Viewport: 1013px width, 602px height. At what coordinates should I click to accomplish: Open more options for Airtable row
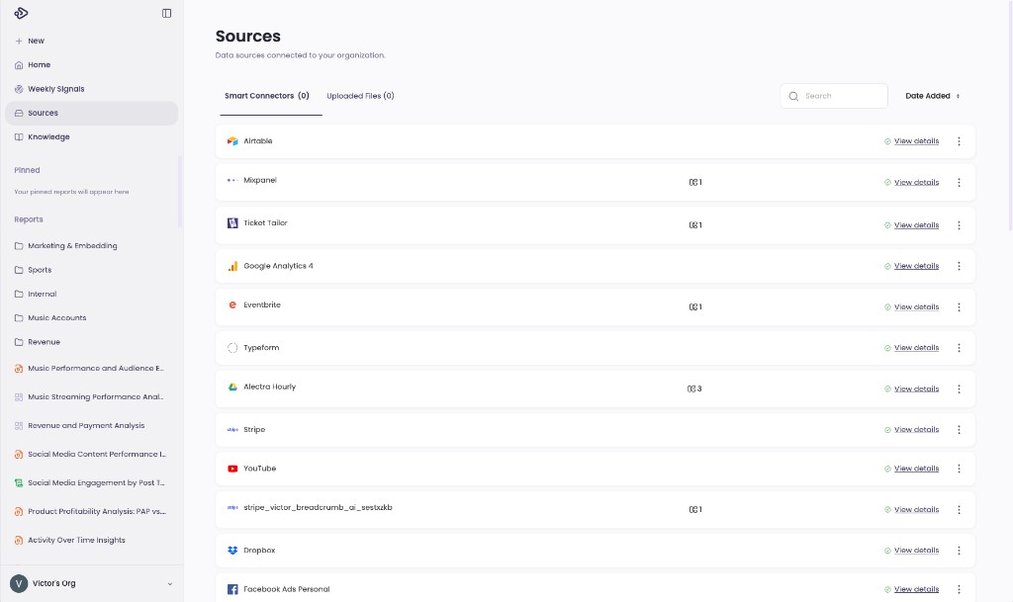pos(959,141)
